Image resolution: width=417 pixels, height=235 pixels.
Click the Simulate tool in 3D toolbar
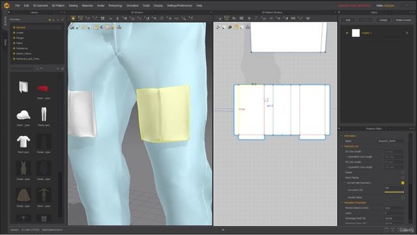[x=73, y=18]
